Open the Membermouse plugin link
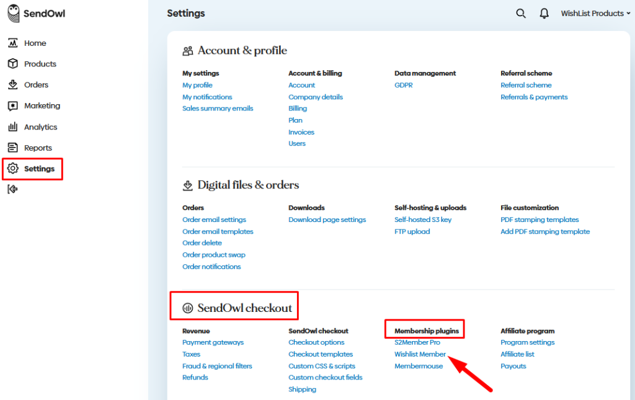Viewport: 635px width, 400px height. [x=419, y=366]
